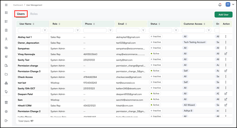Click the Add User button

point(224,14)
